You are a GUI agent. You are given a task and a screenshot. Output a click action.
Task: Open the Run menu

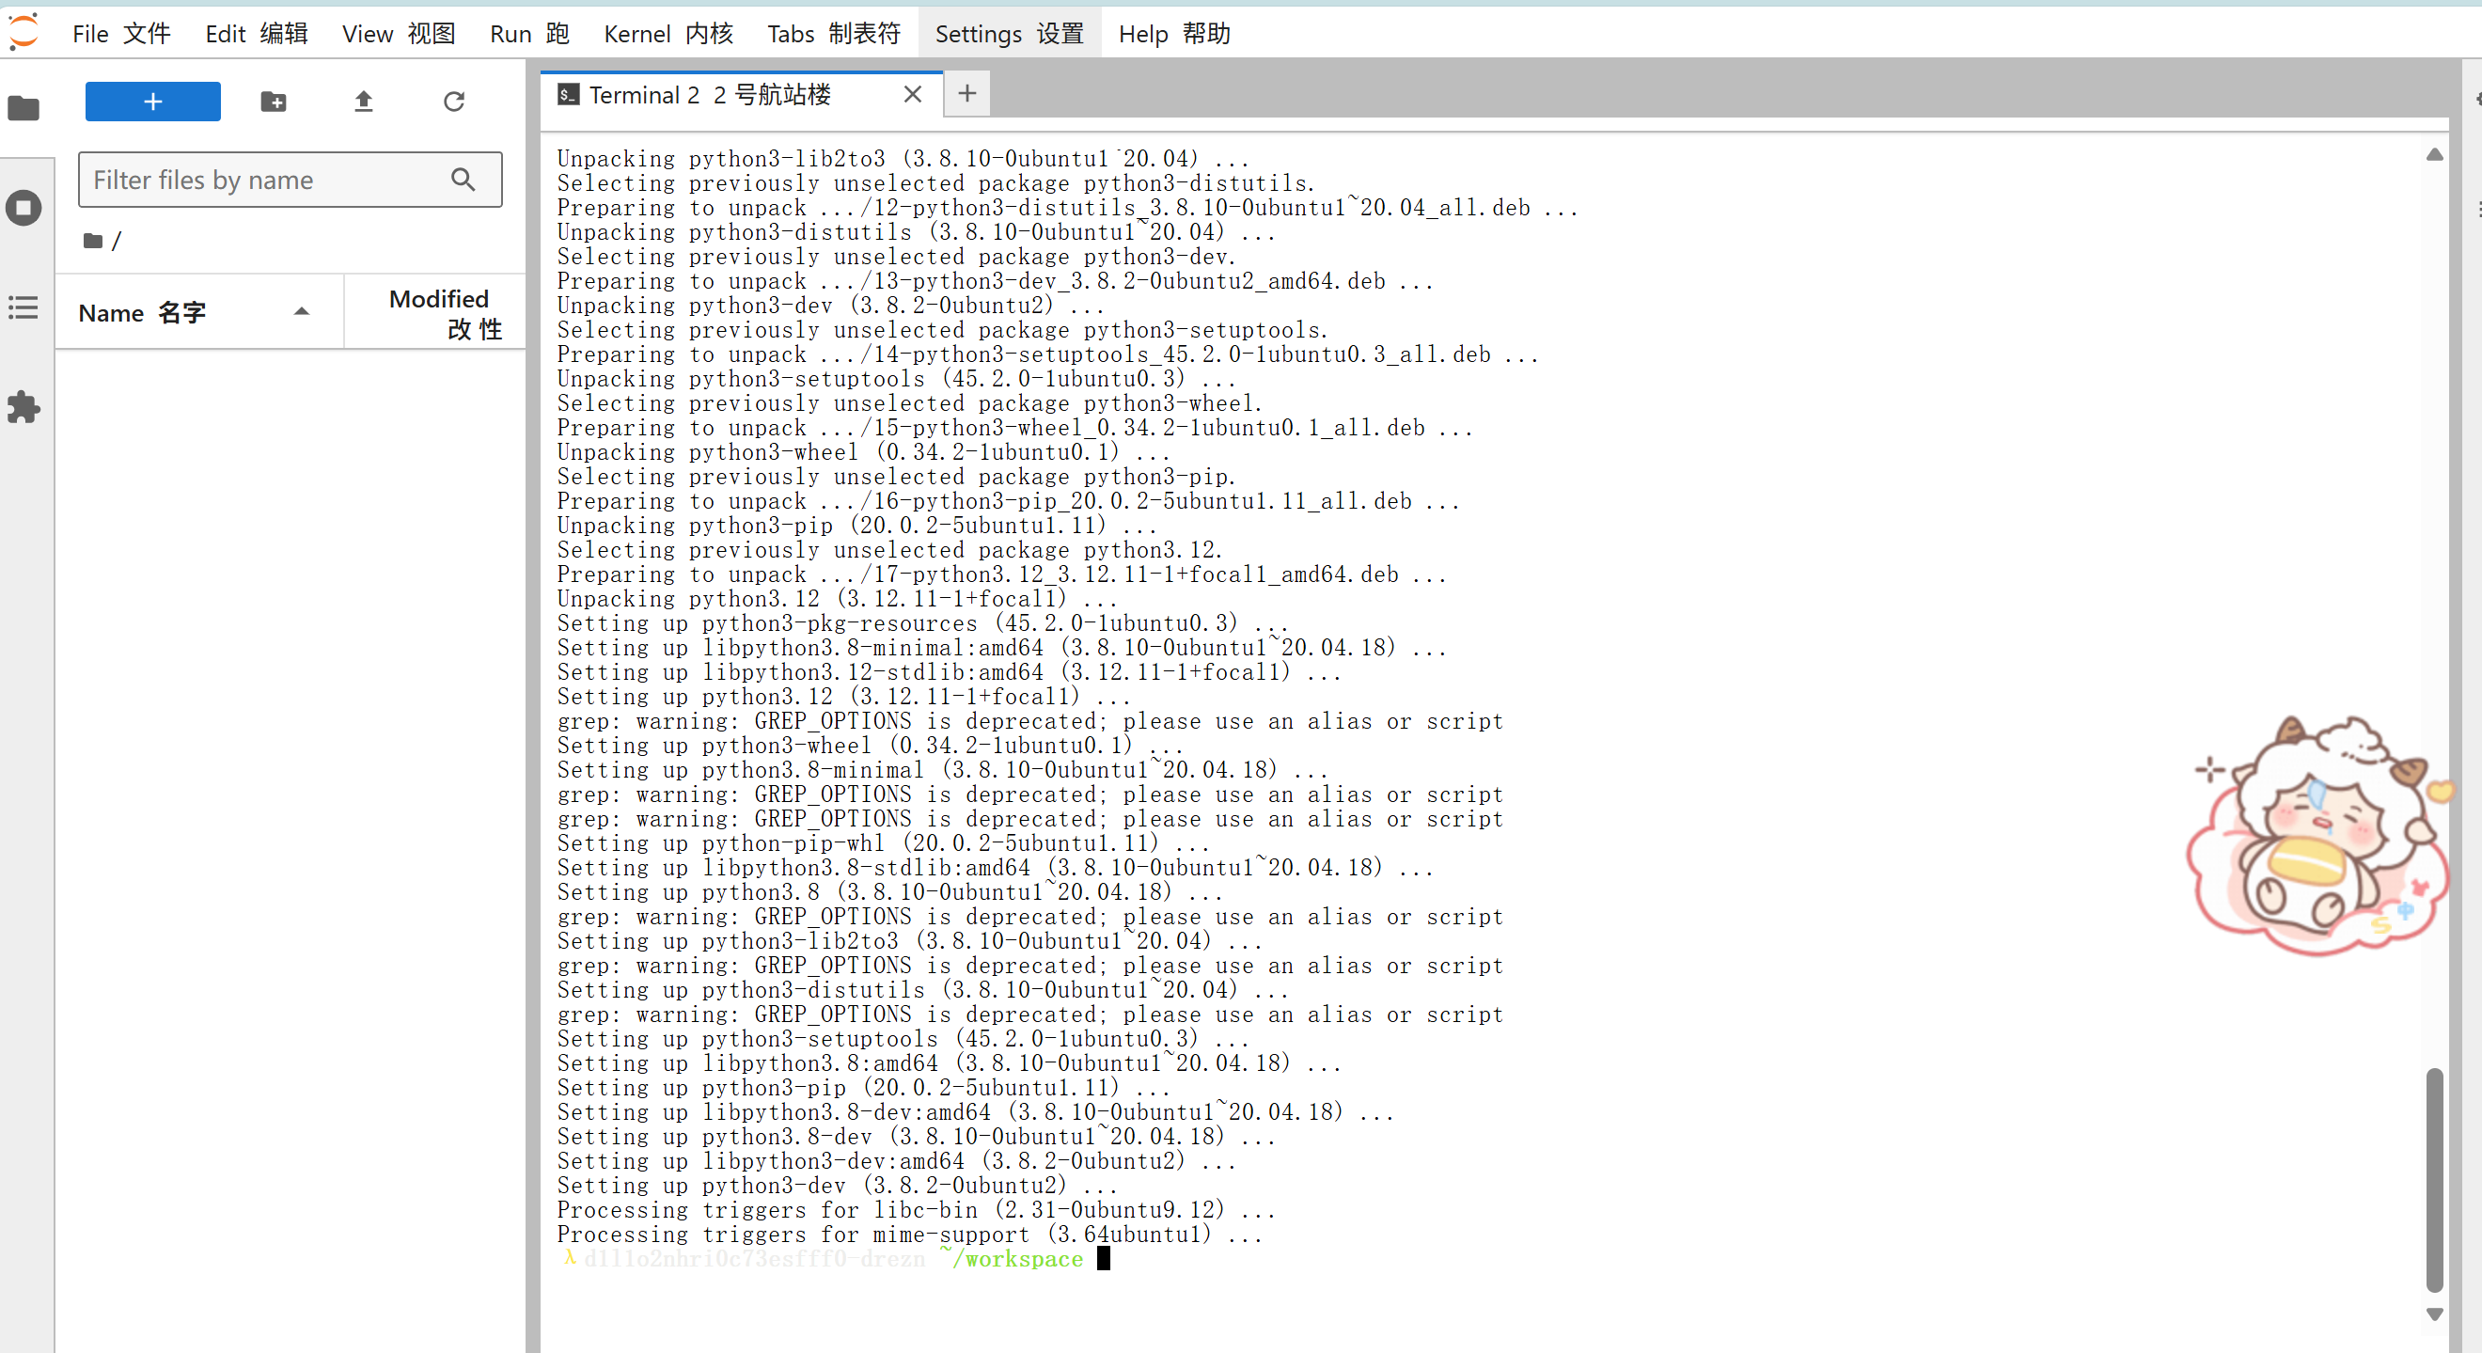530,34
